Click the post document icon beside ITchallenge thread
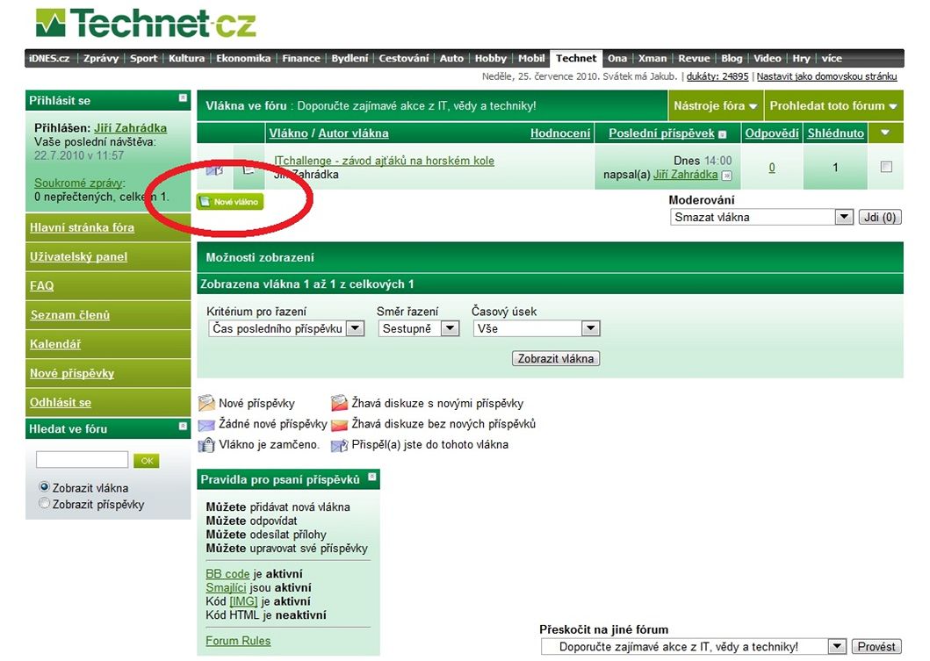 tap(249, 169)
